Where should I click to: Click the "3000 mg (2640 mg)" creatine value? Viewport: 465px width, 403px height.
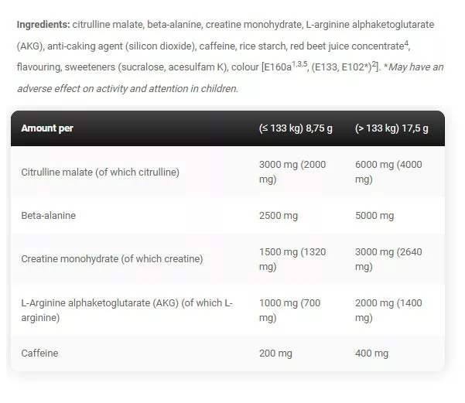(389, 258)
